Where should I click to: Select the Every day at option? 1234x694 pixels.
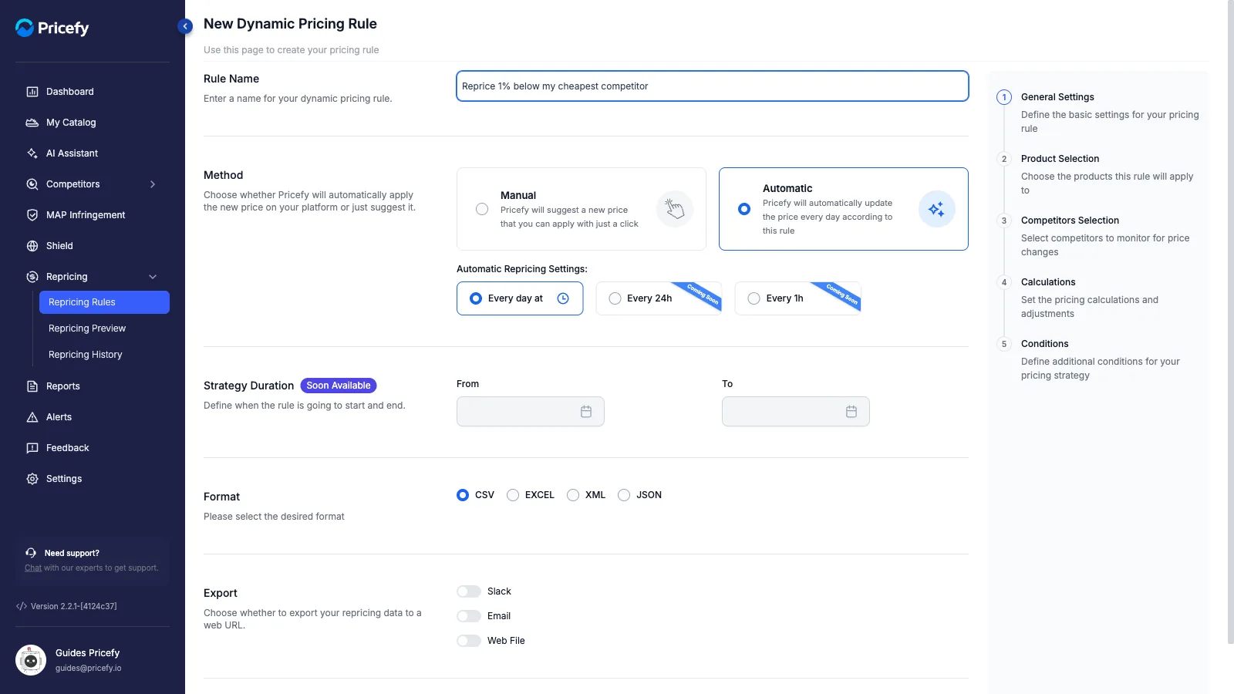(520, 298)
